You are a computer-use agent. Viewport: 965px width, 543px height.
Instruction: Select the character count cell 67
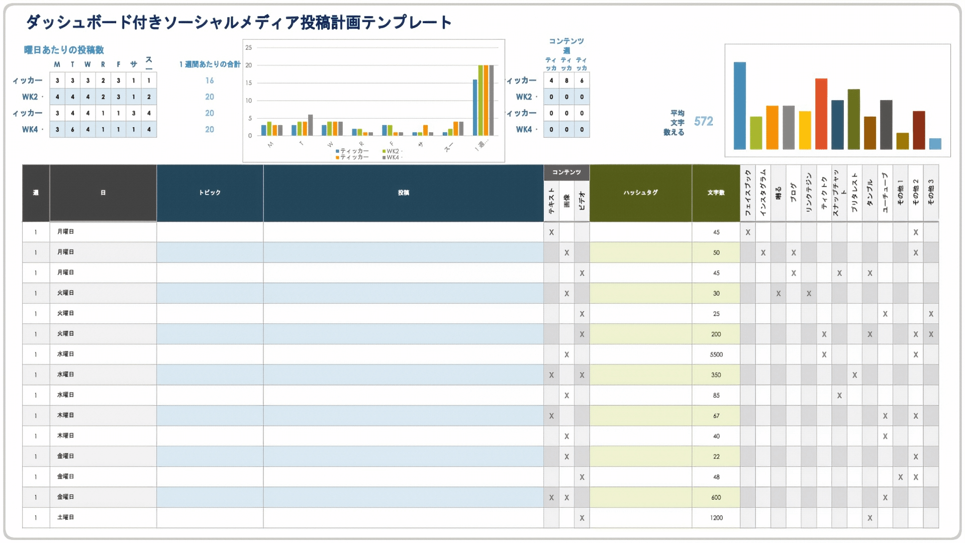[716, 416]
